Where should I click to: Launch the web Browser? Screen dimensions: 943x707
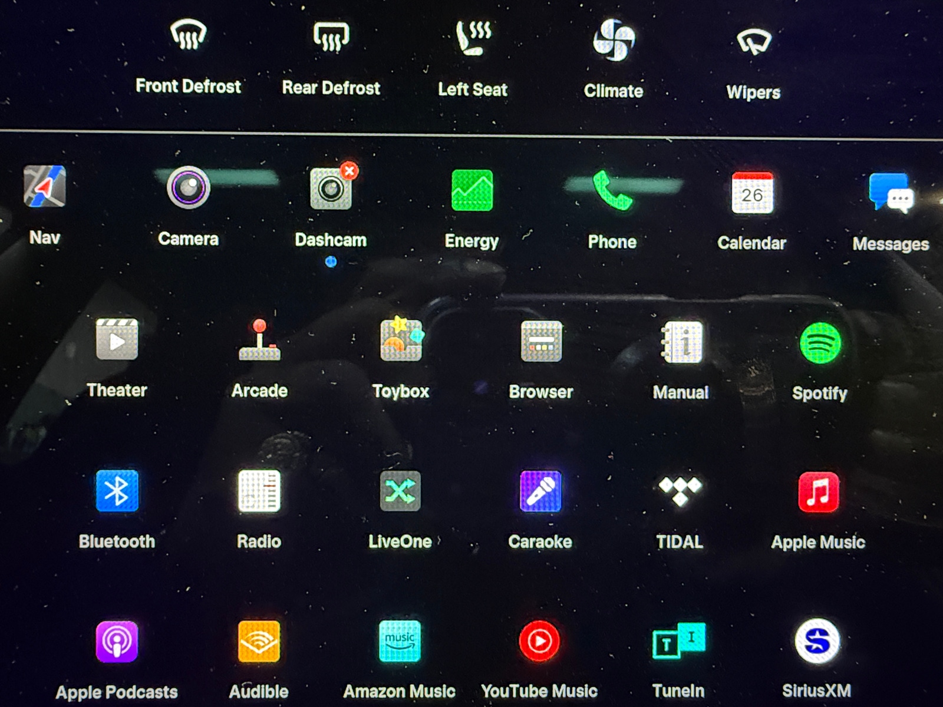coord(541,341)
